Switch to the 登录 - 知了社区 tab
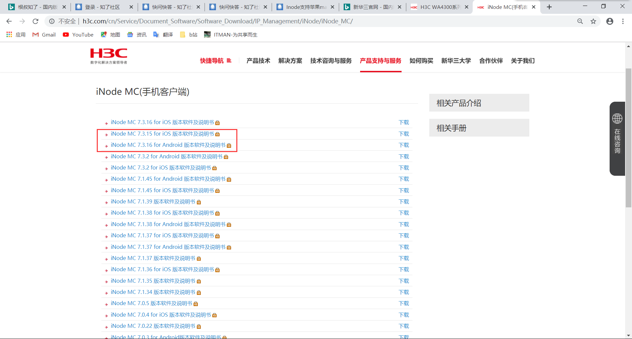This screenshot has width=632, height=339. (104, 7)
